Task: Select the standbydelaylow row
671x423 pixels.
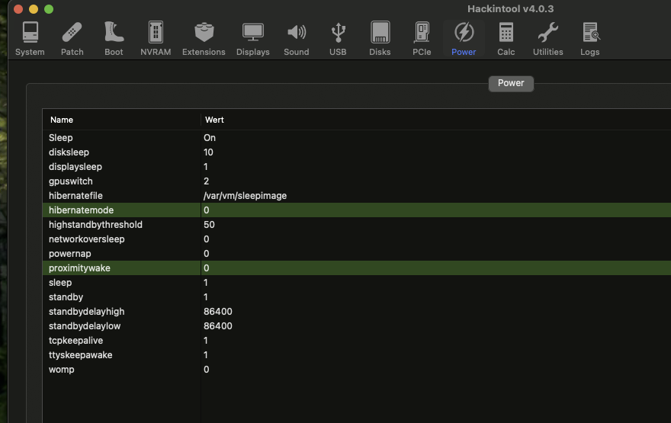Action: [357, 326]
